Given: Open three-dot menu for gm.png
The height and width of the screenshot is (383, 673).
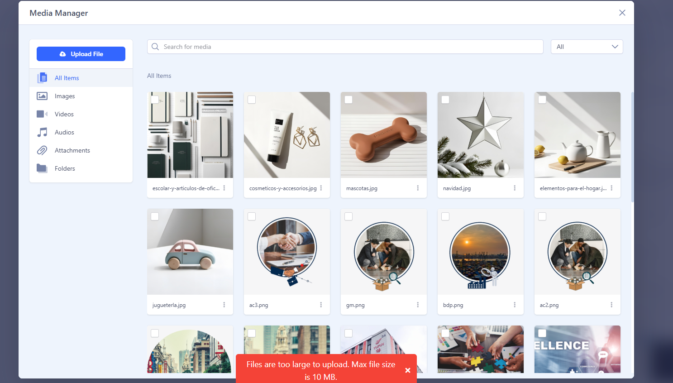Looking at the screenshot, I should [x=418, y=305].
